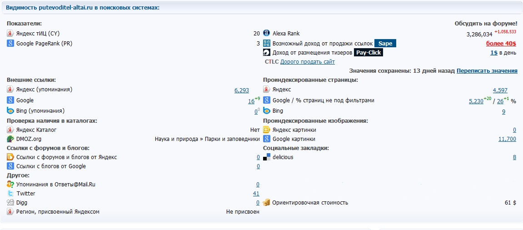The image size is (523, 230).
Task: Click the Digg icon
Action: pyautogui.click(x=10, y=203)
